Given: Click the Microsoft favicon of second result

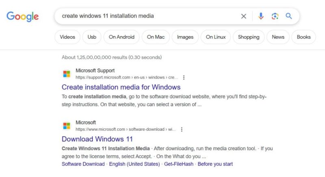Looking at the screenshot, I should (67, 126).
